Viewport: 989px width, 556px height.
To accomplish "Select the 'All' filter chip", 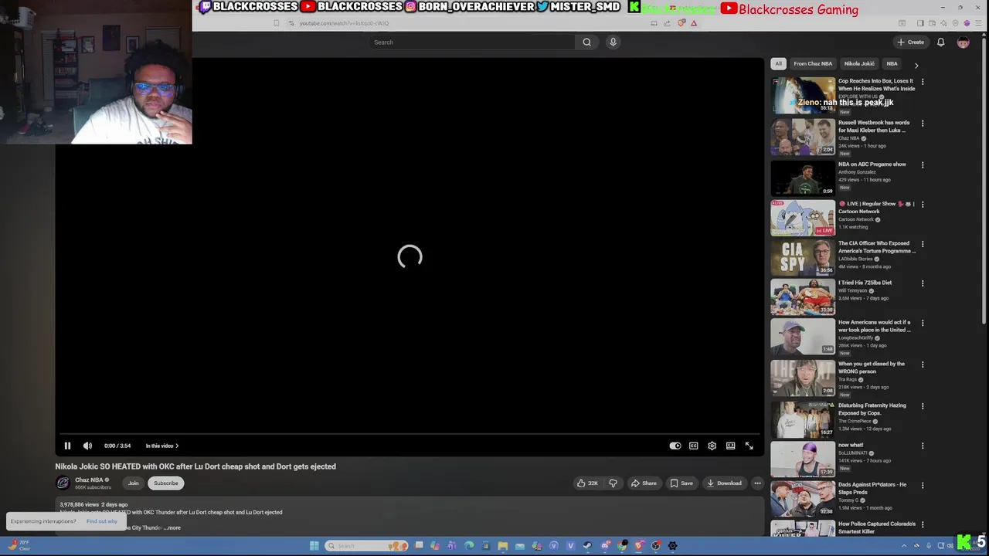I will (778, 63).
